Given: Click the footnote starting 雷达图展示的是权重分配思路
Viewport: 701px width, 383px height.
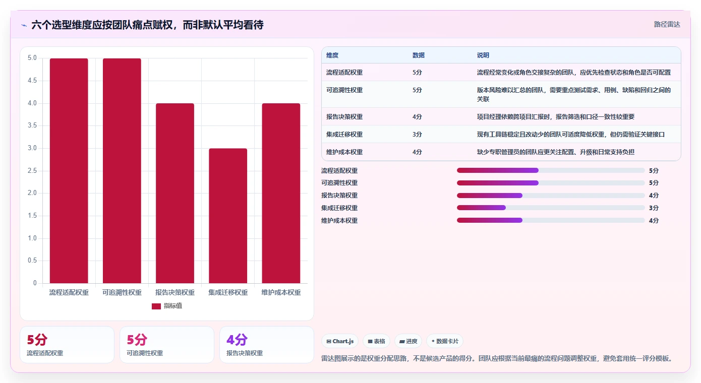Looking at the screenshot, I should pos(497,358).
